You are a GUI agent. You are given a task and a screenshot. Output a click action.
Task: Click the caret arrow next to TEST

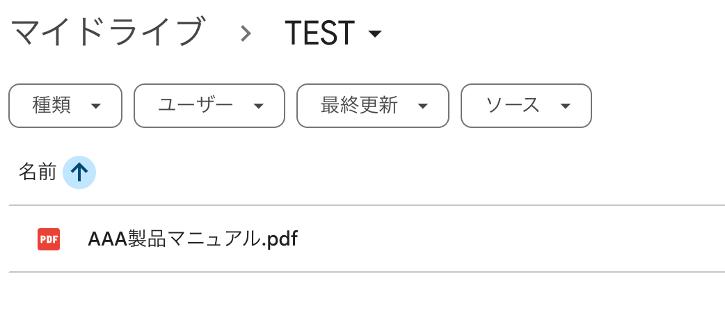(x=375, y=33)
